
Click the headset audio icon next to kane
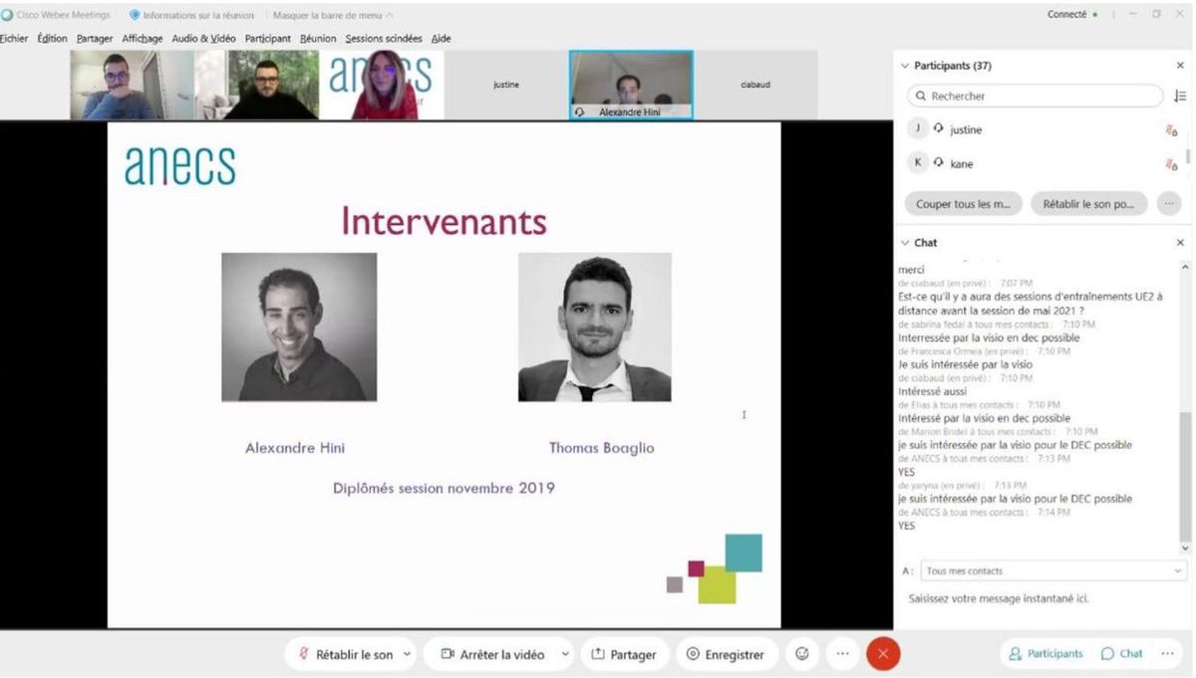939,163
